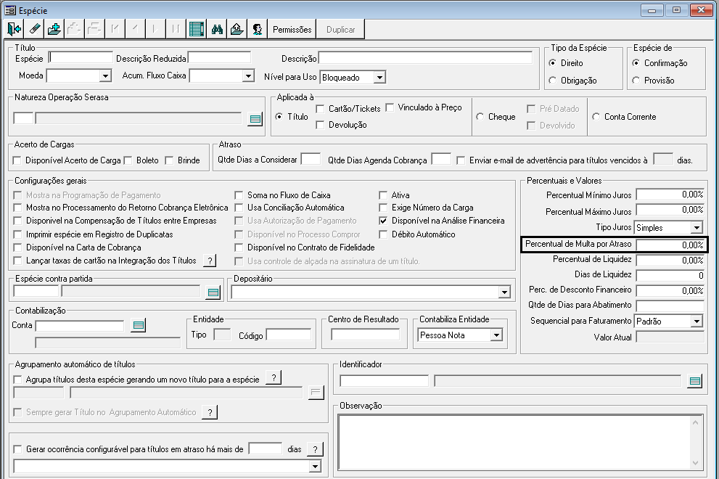
Task: Open the Moeda dropdown
Action: click(105, 75)
